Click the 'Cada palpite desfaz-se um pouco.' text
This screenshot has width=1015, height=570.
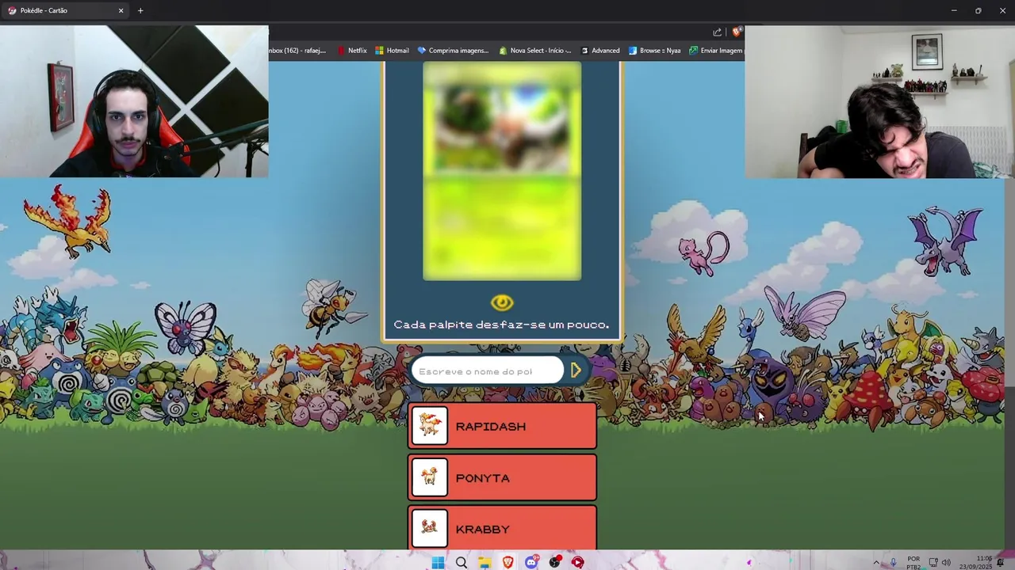(501, 325)
